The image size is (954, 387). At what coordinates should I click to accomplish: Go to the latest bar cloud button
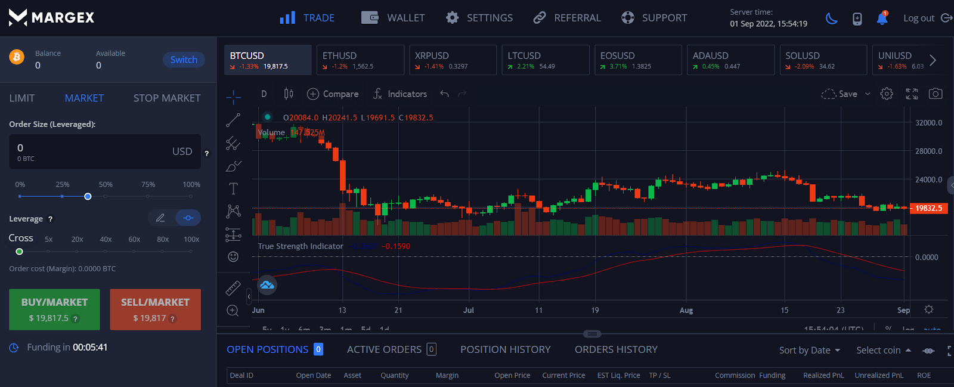(x=267, y=285)
